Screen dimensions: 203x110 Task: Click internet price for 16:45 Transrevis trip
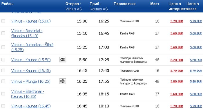coord(177,106)
